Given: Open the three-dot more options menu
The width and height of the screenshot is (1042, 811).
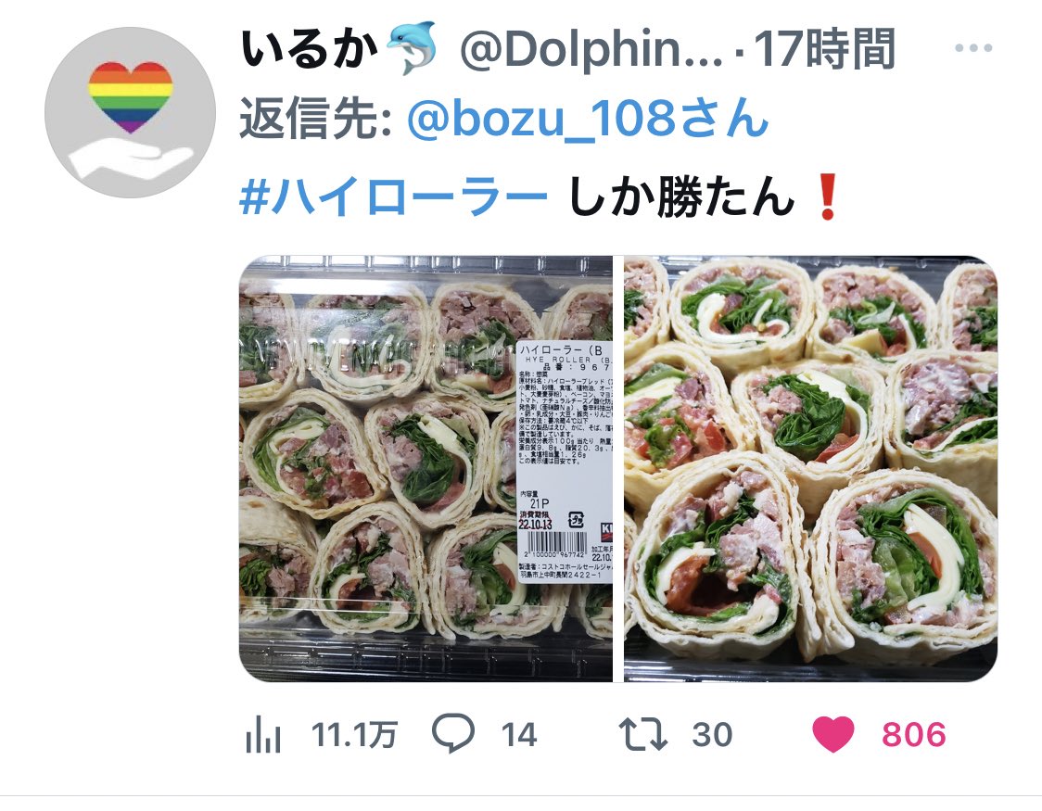Looking at the screenshot, I should [x=973, y=48].
